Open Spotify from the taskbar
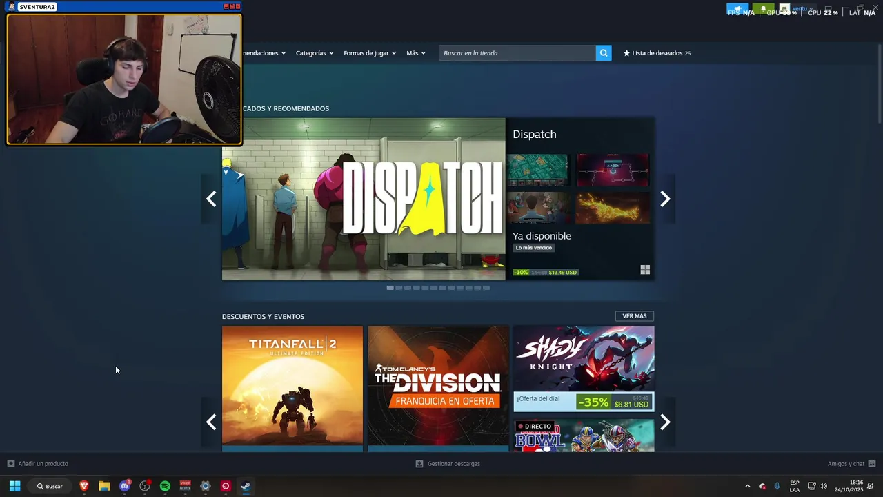This screenshot has height=497, width=883. [165, 486]
